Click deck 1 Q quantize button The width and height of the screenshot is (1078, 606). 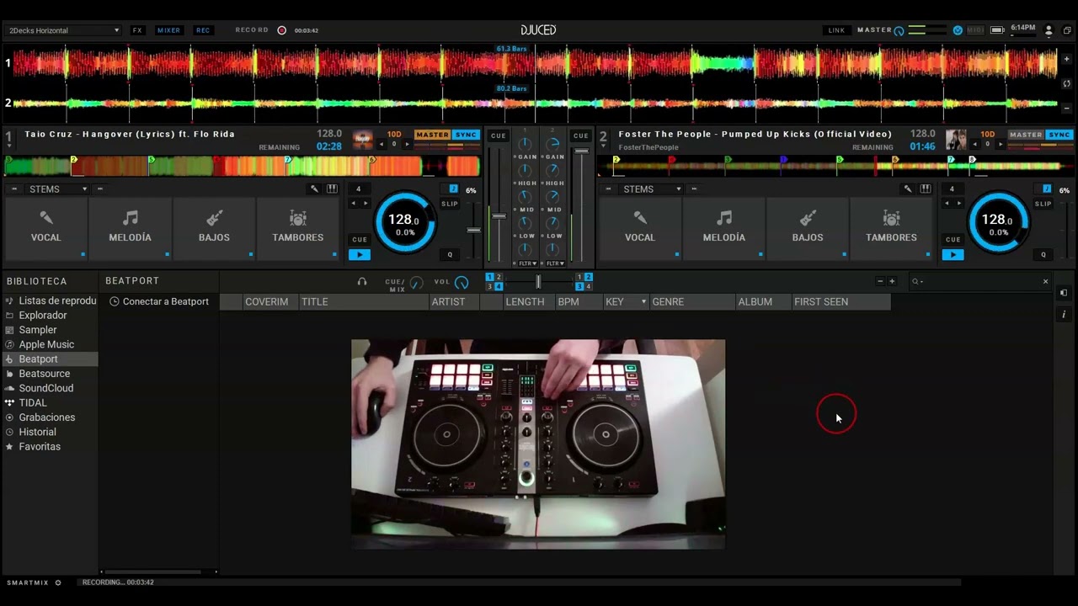click(x=450, y=254)
